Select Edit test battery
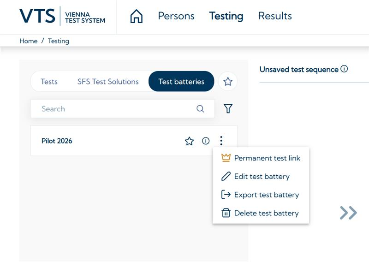Screen dimensions: 369x262 point(261,176)
